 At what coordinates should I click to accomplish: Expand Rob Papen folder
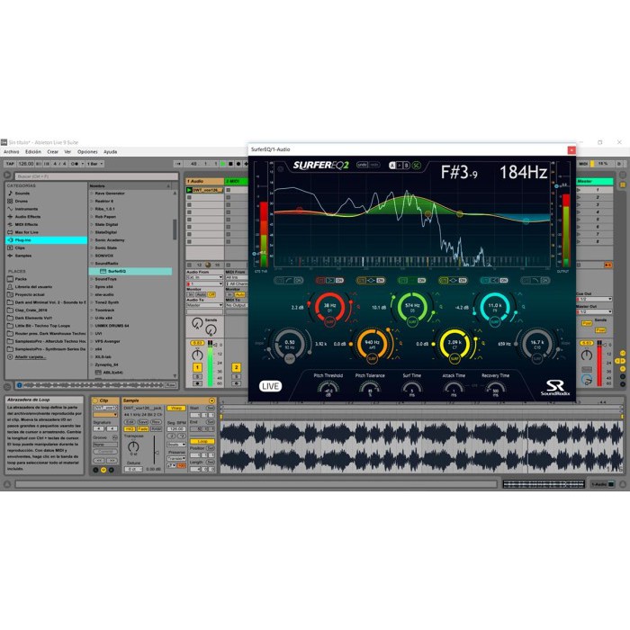[92, 217]
